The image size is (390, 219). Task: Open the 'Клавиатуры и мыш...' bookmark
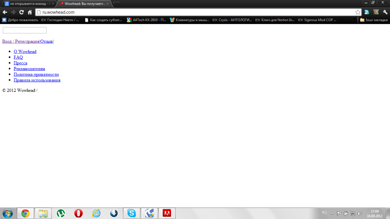[x=190, y=20]
